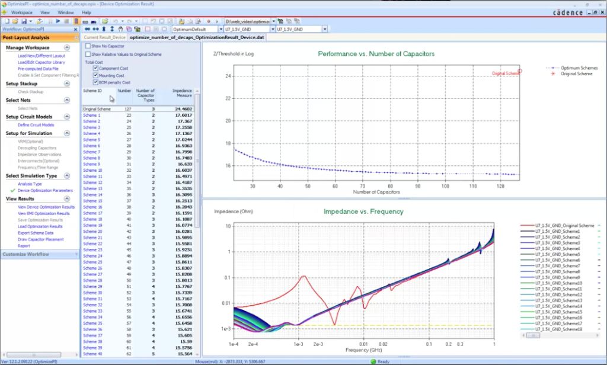Click the dark blue rectangle panel icon in the top toolbar
Image resolution: width=607 pixels, height=365 pixels.
pos(93,22)
